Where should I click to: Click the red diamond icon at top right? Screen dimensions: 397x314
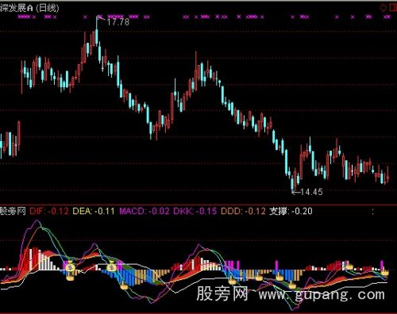383,8
